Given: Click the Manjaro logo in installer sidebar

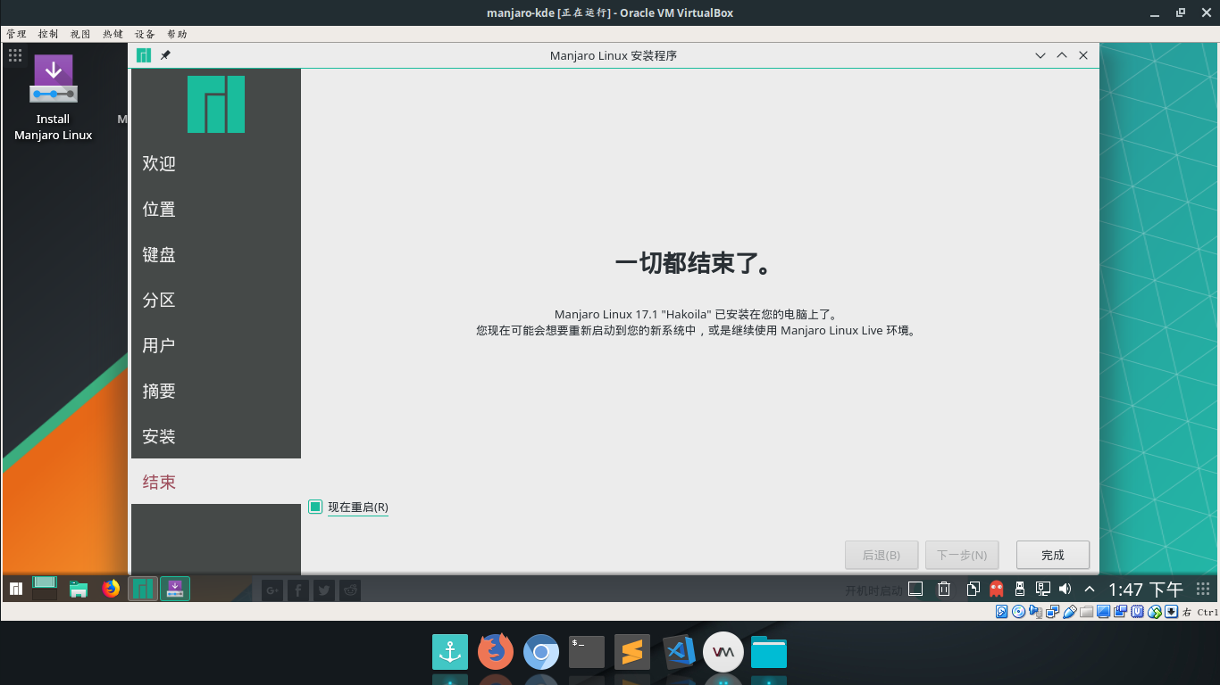Looking at the screenshot, I should (216, 104).
